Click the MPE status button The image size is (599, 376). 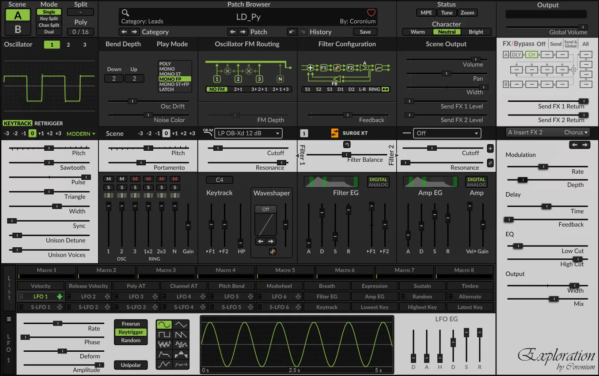point(426,13)
